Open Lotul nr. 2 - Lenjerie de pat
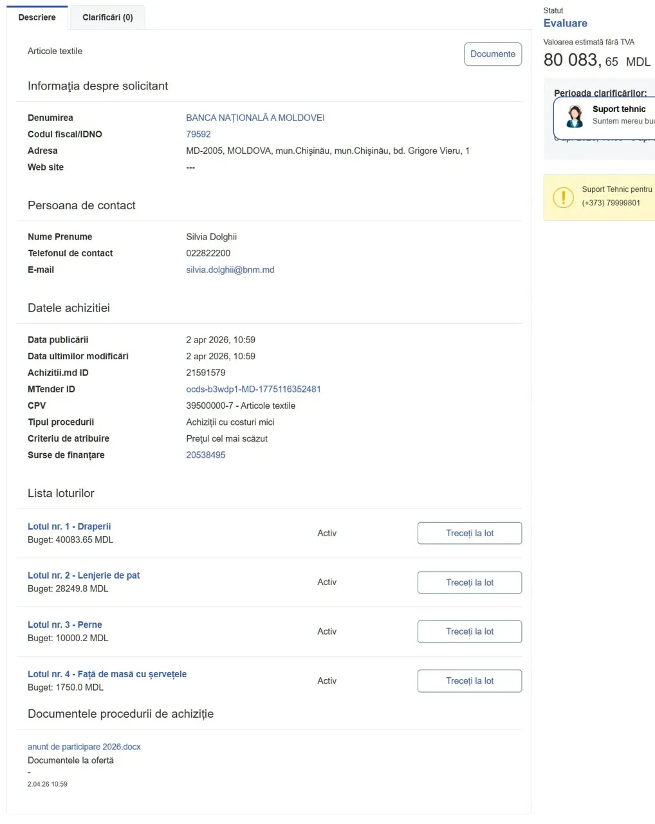655x824 pixels. 84,576
